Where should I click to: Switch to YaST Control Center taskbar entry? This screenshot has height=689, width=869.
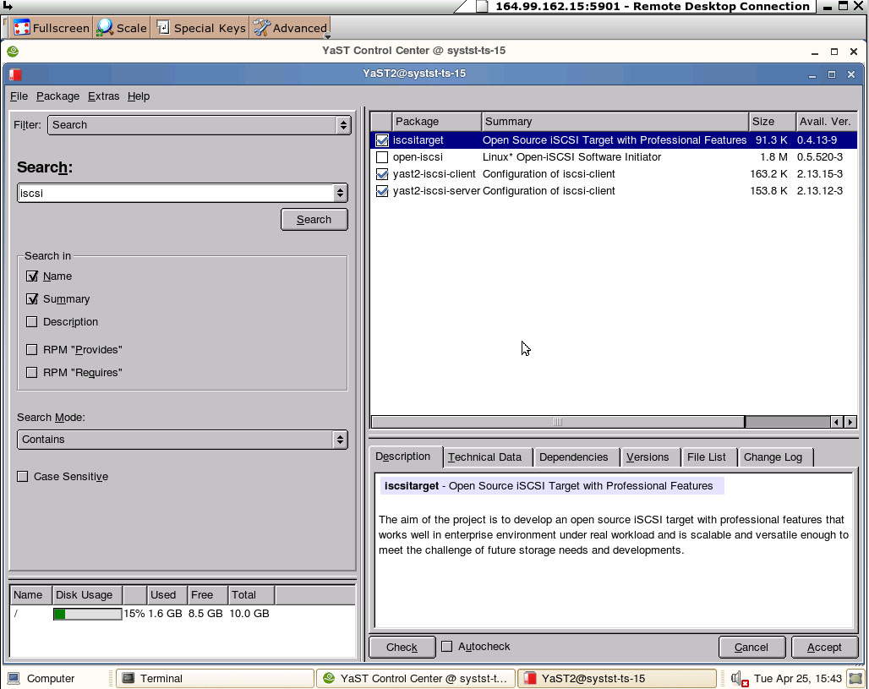pos(415,679)
